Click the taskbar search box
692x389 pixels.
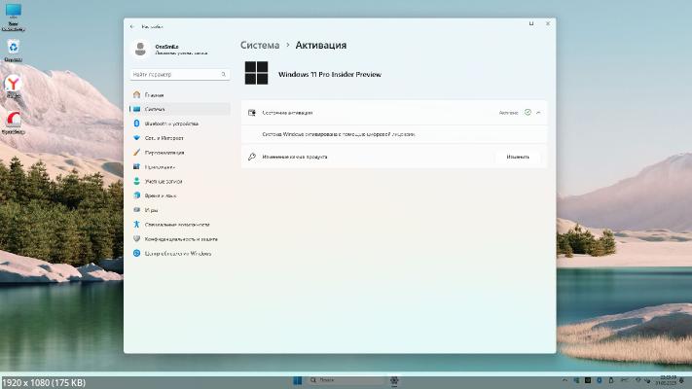pyautogui.click(x=346, y=380)
